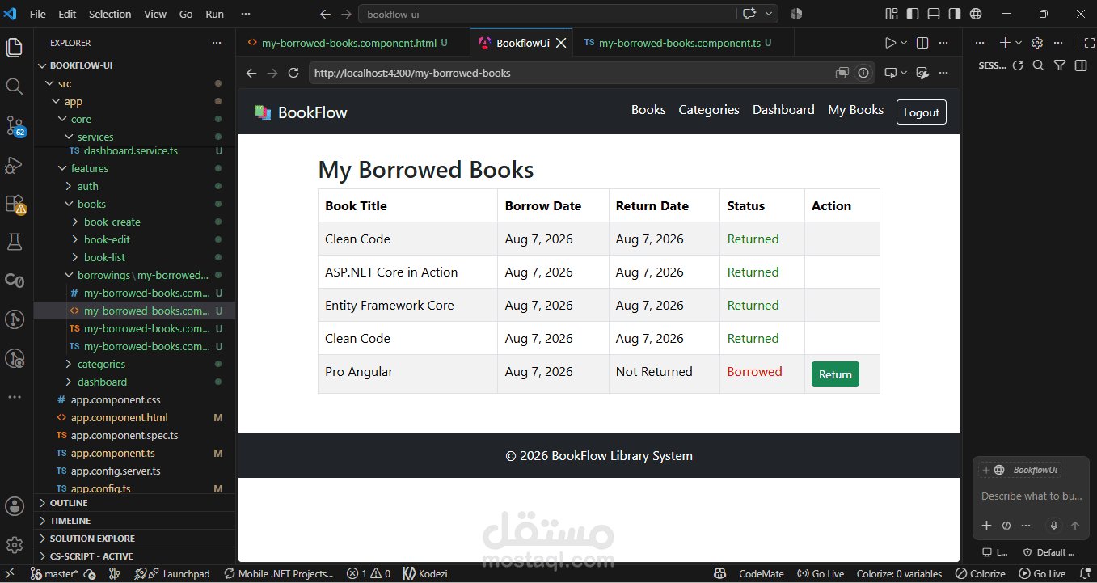Click bookflow-ui command center search box
Viewport: 1097px width, 583px height.
click(547, 14)
